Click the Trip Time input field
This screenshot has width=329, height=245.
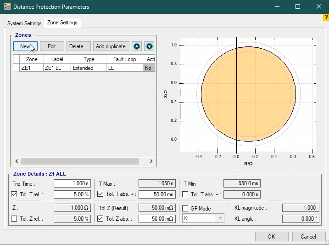pyautogui.click(x=72, y=183)
